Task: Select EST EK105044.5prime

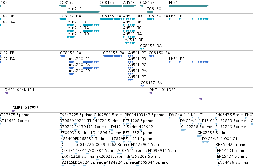Action: tap(137, 166)
